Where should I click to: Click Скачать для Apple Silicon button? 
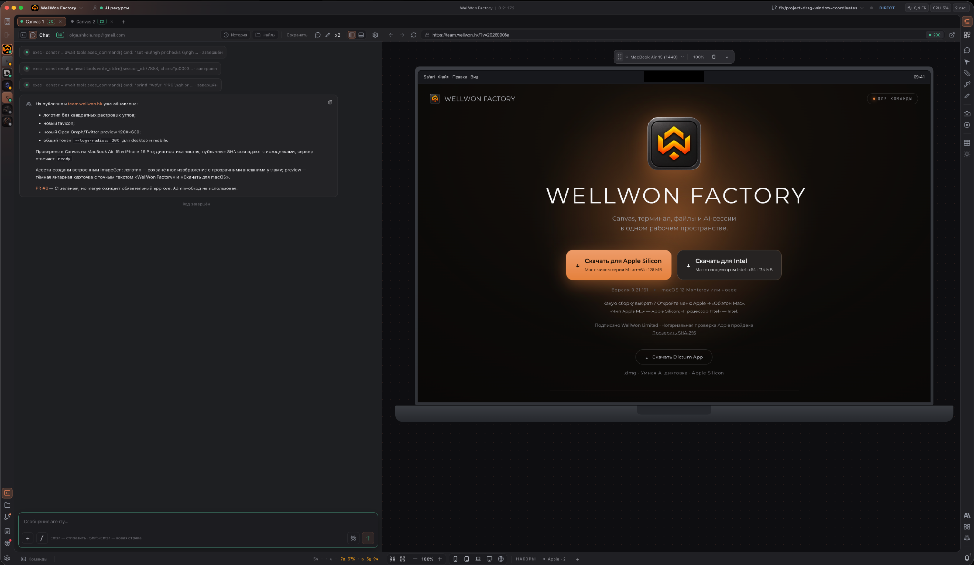pyautogui.click(x=618, y=265)
